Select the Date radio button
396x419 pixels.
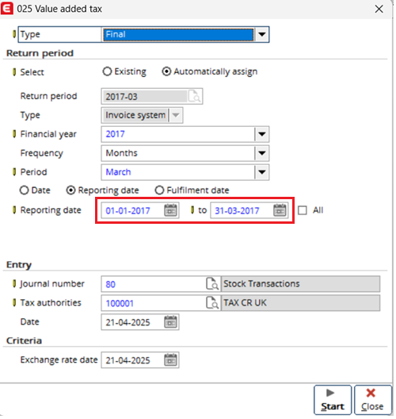(24, 190)
